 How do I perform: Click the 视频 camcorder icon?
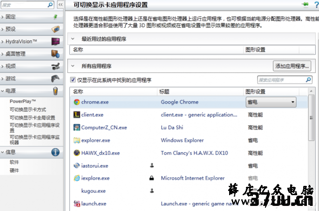[x=55, y=66]
